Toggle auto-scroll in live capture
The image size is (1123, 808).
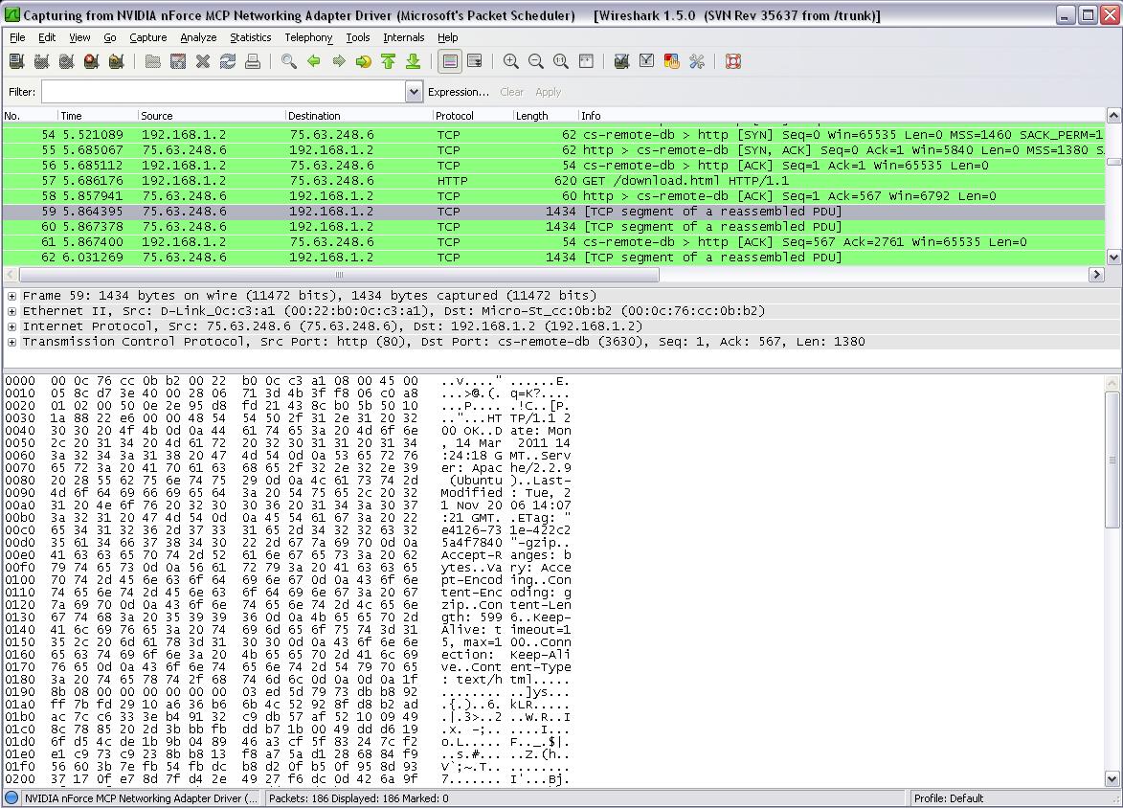(475, 60)
